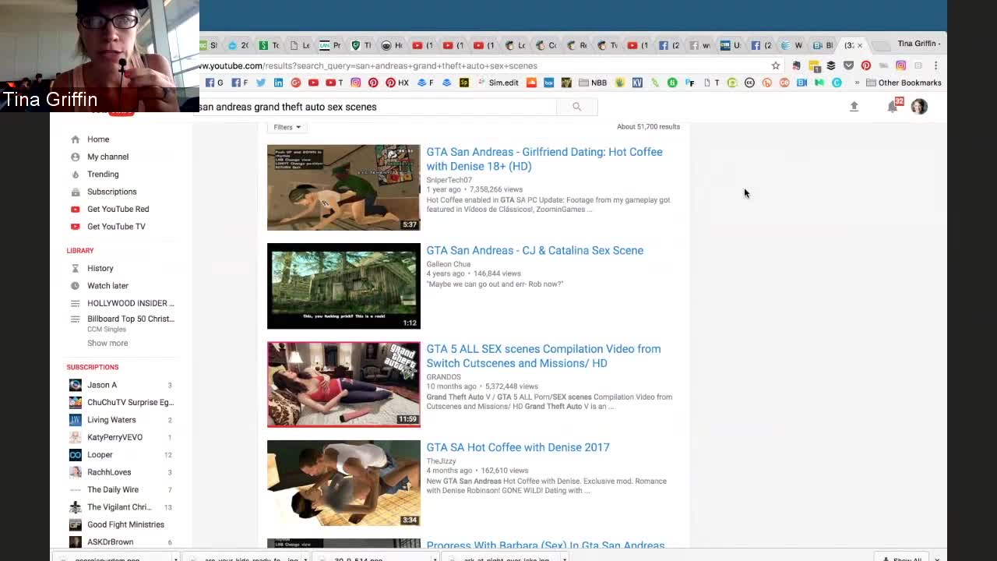Click the Get YouTube Red icon
The width and height of the screenshot is (997, 561).
pyautogui.click(x=75, y=209)
